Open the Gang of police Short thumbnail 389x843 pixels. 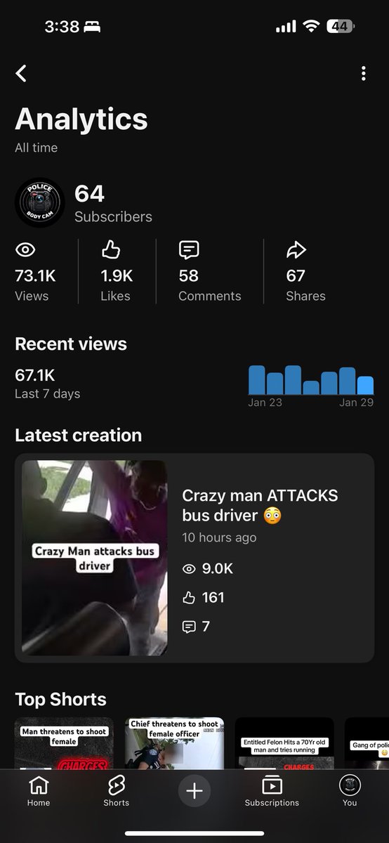click(367, 743)
